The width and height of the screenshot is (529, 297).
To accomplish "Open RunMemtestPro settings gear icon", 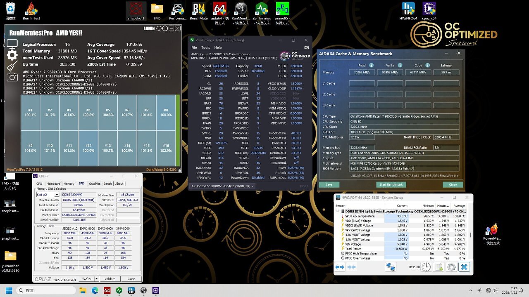I will pyautogui.click(x=12, y=55).
